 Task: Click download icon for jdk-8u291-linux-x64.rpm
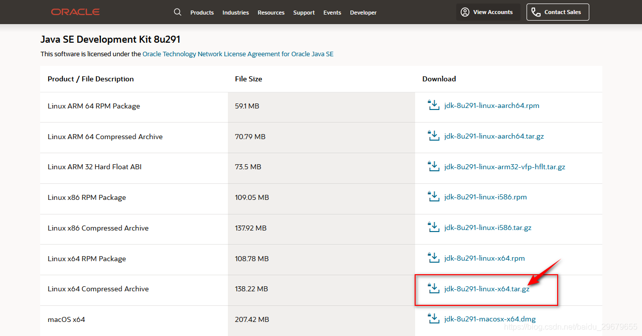point(433,258)
